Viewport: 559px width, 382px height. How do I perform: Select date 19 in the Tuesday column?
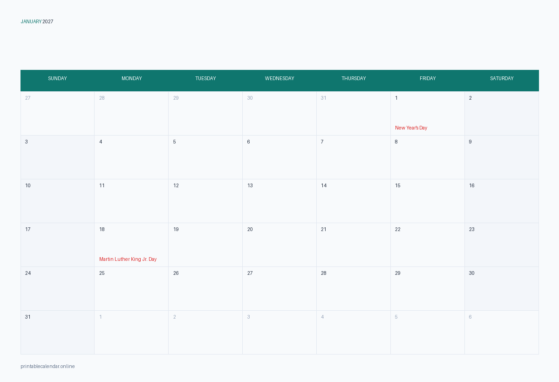click(176, 230)
